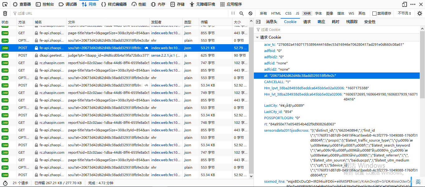Select the 所有 filter button
The width and height of the screenshot is (425, 187).
click(263, 13)
